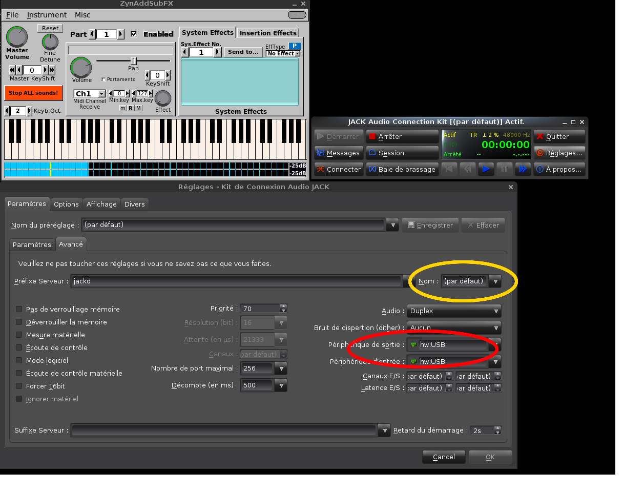Toggle the Portamento checkbox
This screenshot has height=492, width=623.
click(x=103, y=79)
